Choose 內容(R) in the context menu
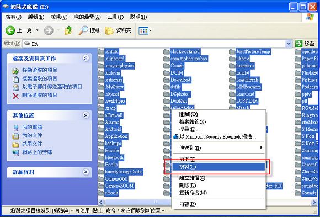This screenshot has width=320, height=217. [218, 204]
